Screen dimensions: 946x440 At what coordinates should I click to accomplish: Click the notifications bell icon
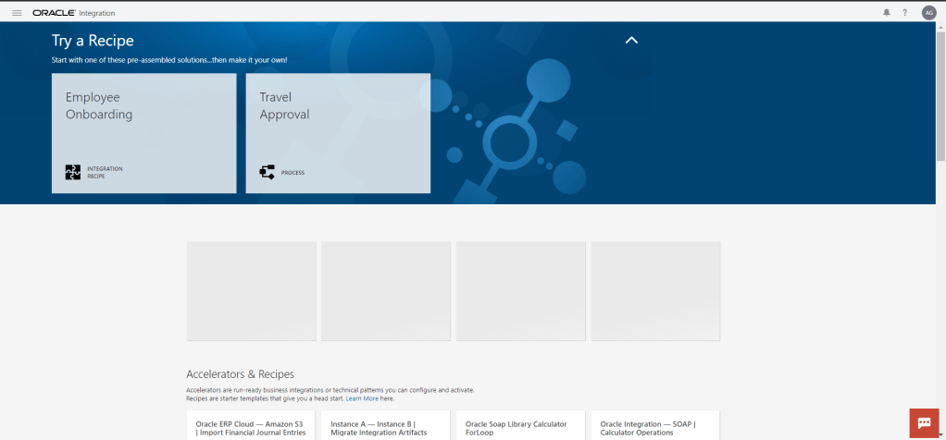click(x=887, y=13)
